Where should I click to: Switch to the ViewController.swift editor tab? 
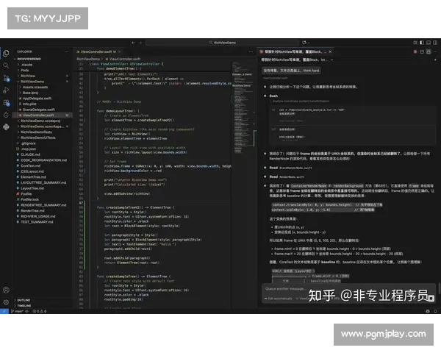(x=95, y=51)
